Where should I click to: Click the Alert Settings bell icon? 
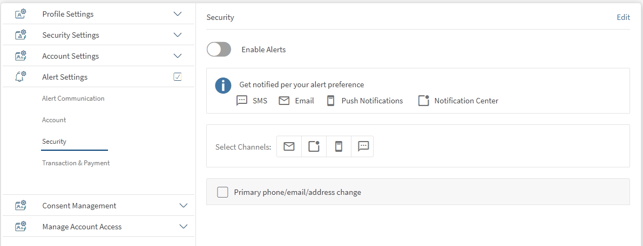(21, 77)
